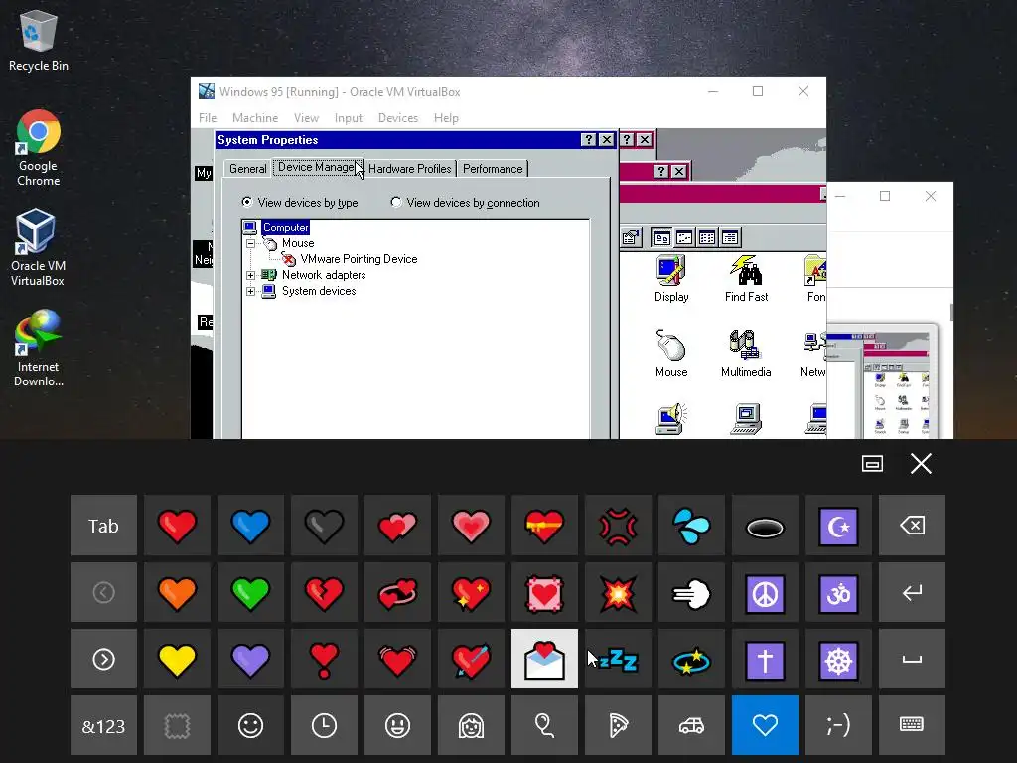Insert the heart decoration emoji
This screenshot has width=1017, height=763.
coord(544,592)
